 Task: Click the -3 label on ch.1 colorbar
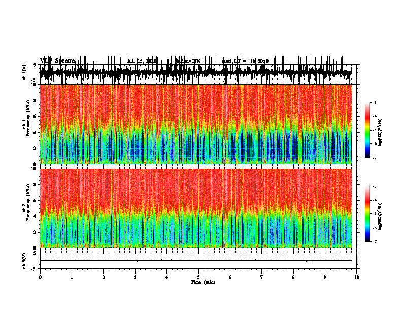374,102
